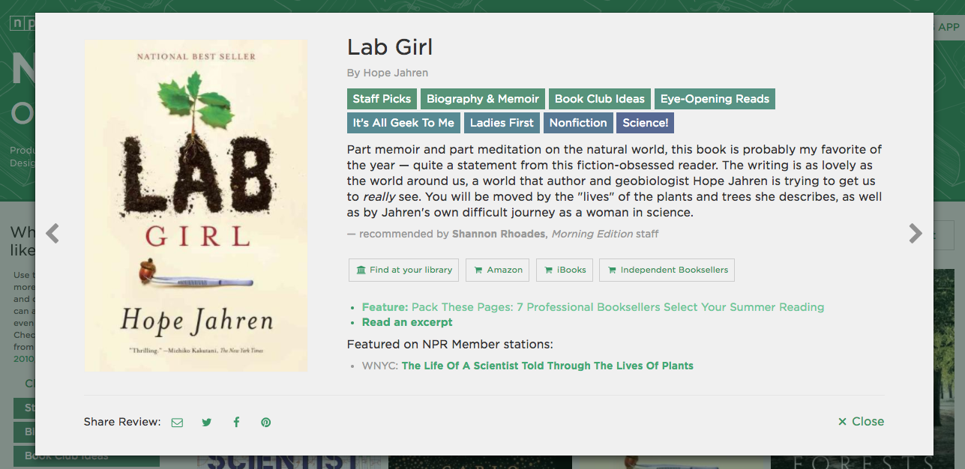Go to the next book with right arrow
This screenshot has height=469, width=965.
pyautogui.click(x=915, y=234)
